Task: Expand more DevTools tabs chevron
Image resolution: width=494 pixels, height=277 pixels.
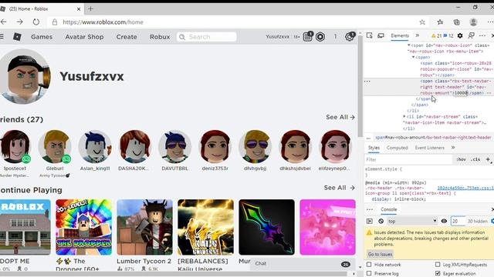Action: [418, 35]
